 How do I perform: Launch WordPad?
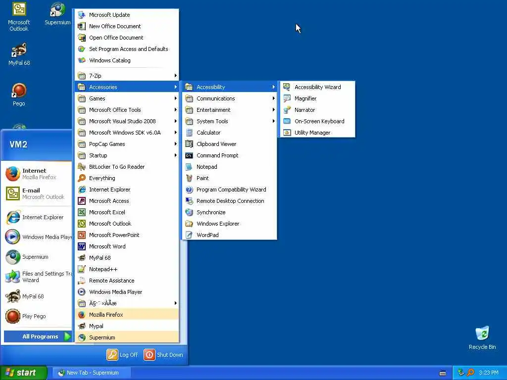[230, 235]
